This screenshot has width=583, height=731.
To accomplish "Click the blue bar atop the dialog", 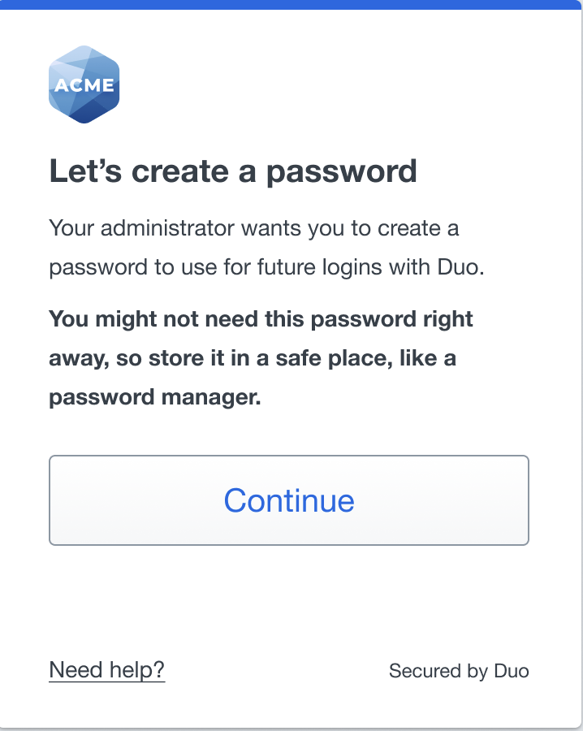I will 291,5.
